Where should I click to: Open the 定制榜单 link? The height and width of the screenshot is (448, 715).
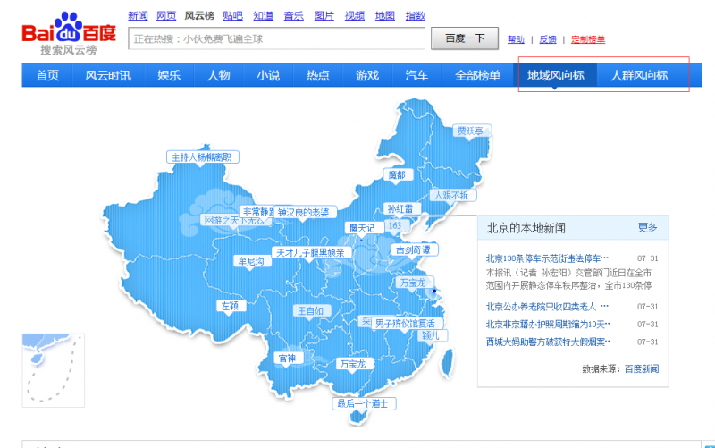point(587,39)
